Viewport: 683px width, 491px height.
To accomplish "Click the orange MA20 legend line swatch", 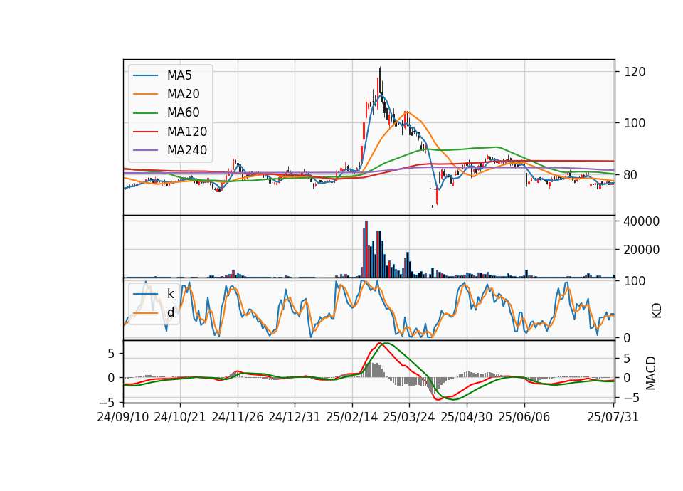I will pos(146,94).
